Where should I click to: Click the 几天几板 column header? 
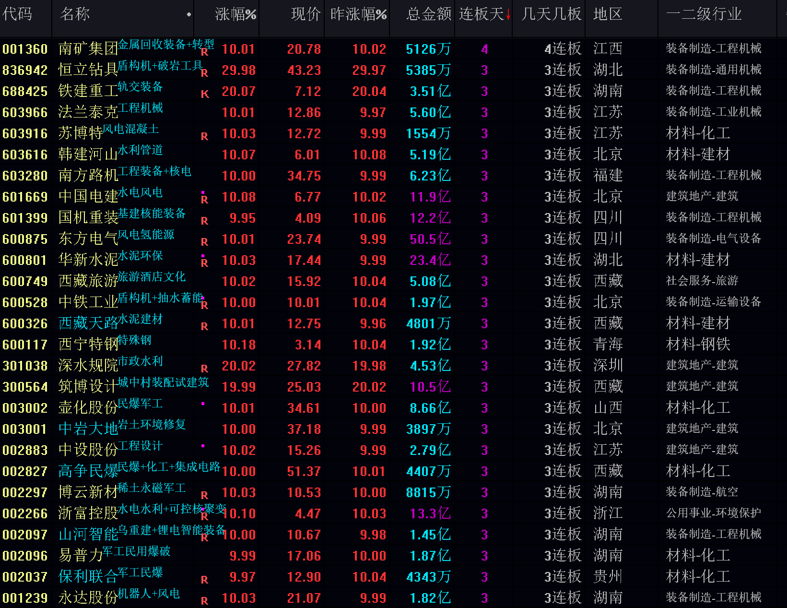[x=551, y=14]
